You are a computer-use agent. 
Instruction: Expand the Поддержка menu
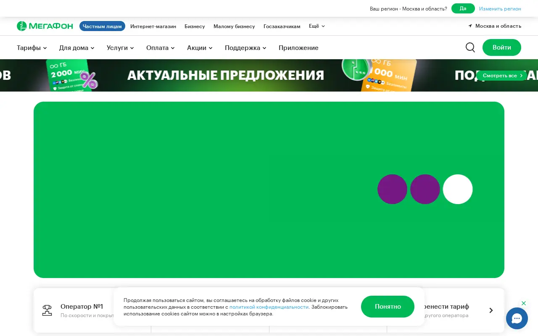(x=245, y=48)
